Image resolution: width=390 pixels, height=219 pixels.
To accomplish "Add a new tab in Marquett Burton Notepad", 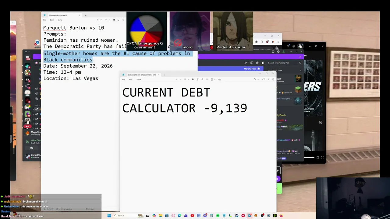I will click(x=86, y=15).
